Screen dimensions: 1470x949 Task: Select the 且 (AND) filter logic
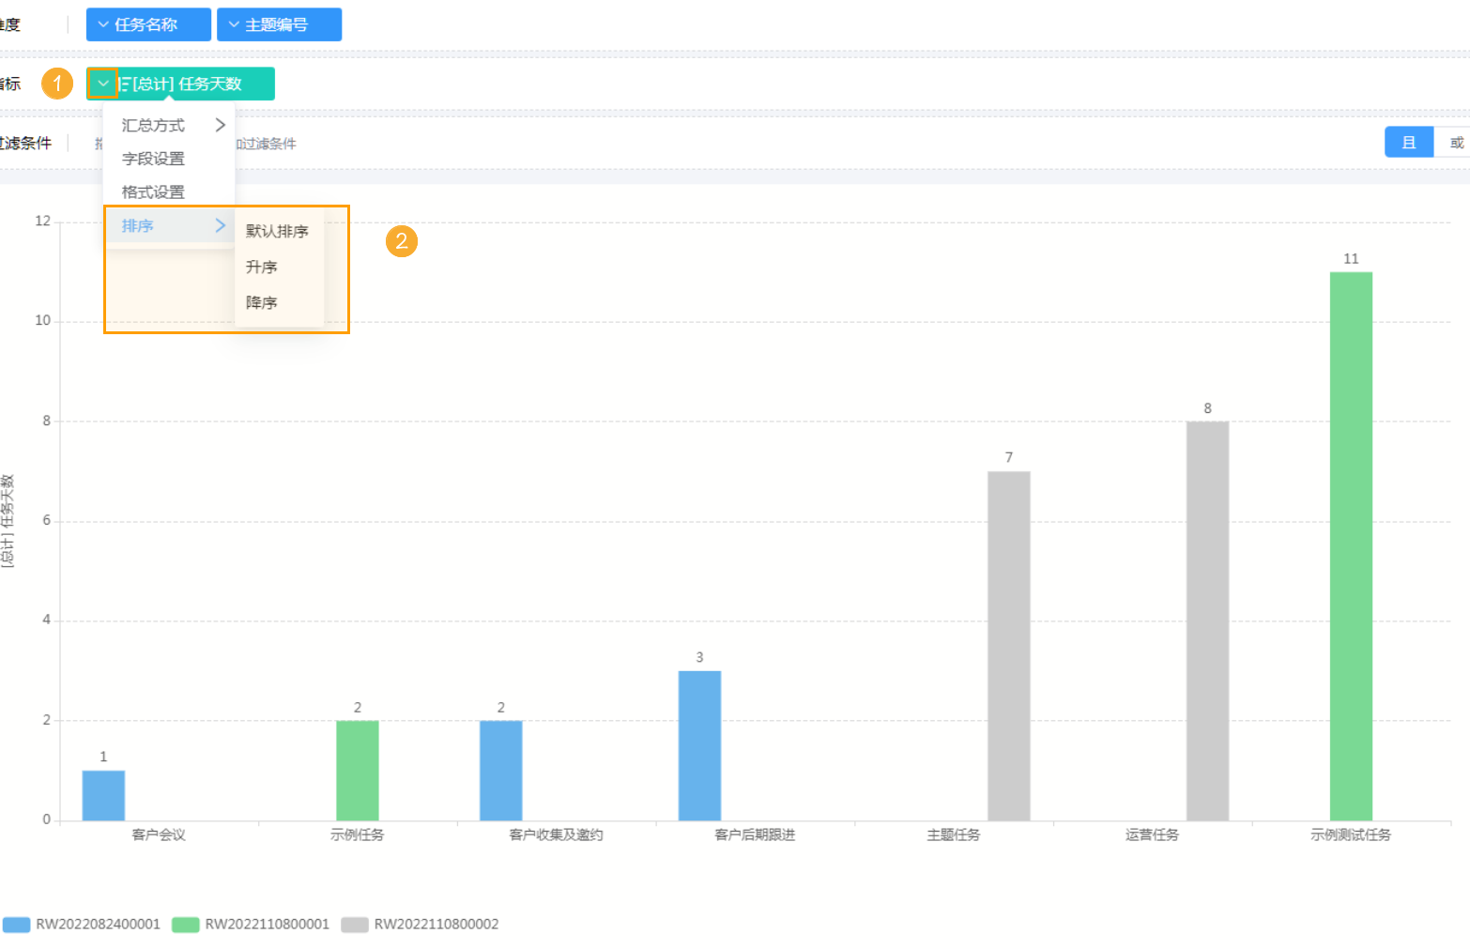(1408, 143)
